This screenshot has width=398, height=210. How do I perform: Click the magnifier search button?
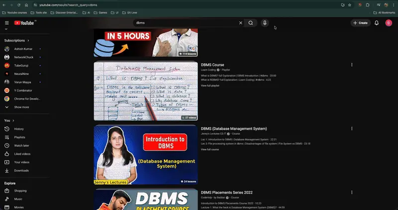[x=251, y=23]
